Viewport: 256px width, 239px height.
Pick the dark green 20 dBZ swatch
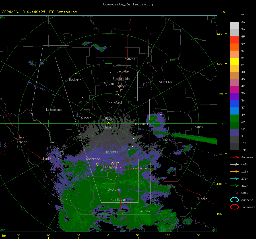coord(234,125)
